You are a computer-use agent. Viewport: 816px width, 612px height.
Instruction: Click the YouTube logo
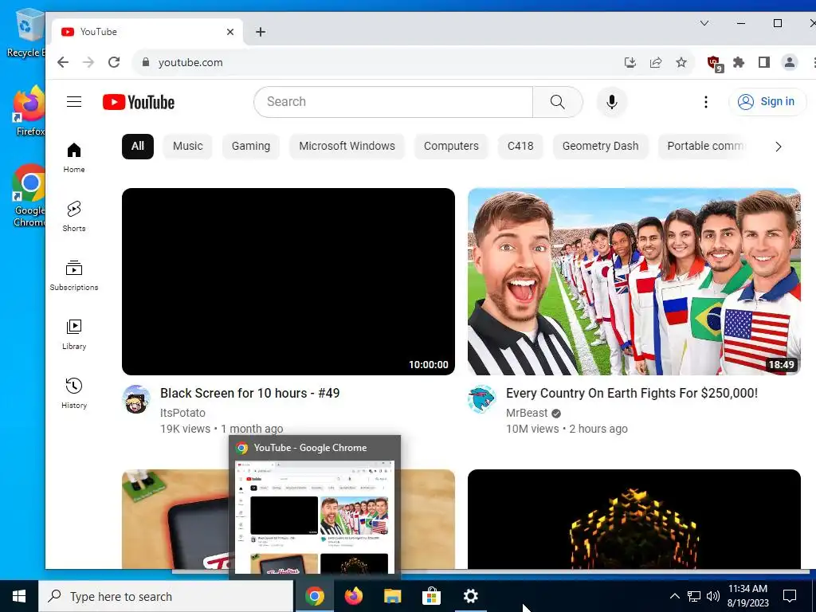[139, 102]
